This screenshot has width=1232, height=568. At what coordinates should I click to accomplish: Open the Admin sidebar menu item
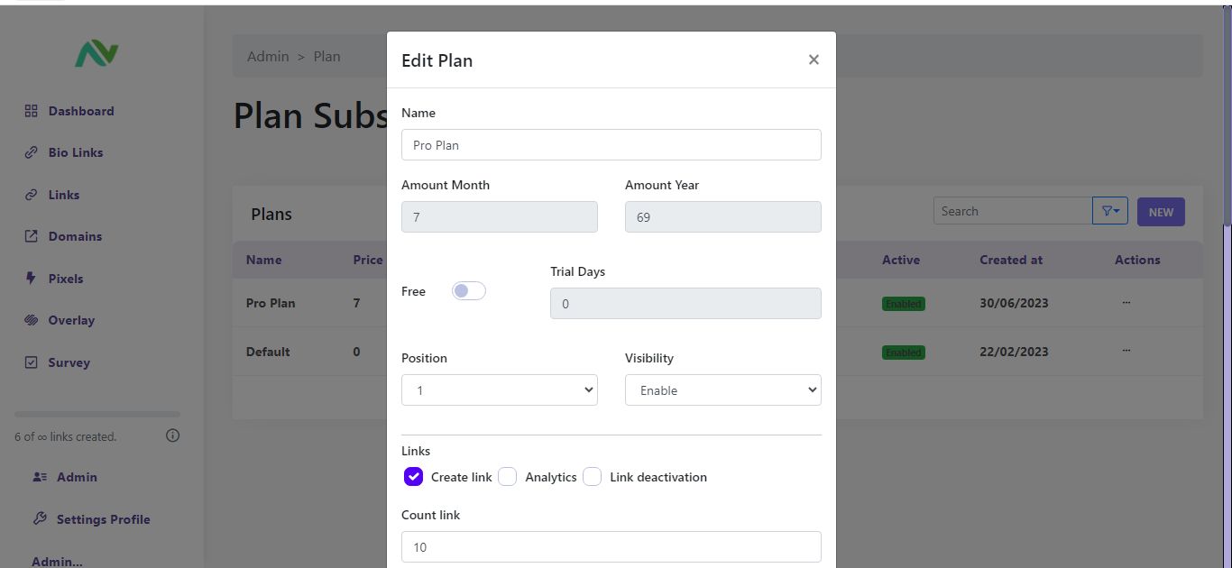point(65,477)
